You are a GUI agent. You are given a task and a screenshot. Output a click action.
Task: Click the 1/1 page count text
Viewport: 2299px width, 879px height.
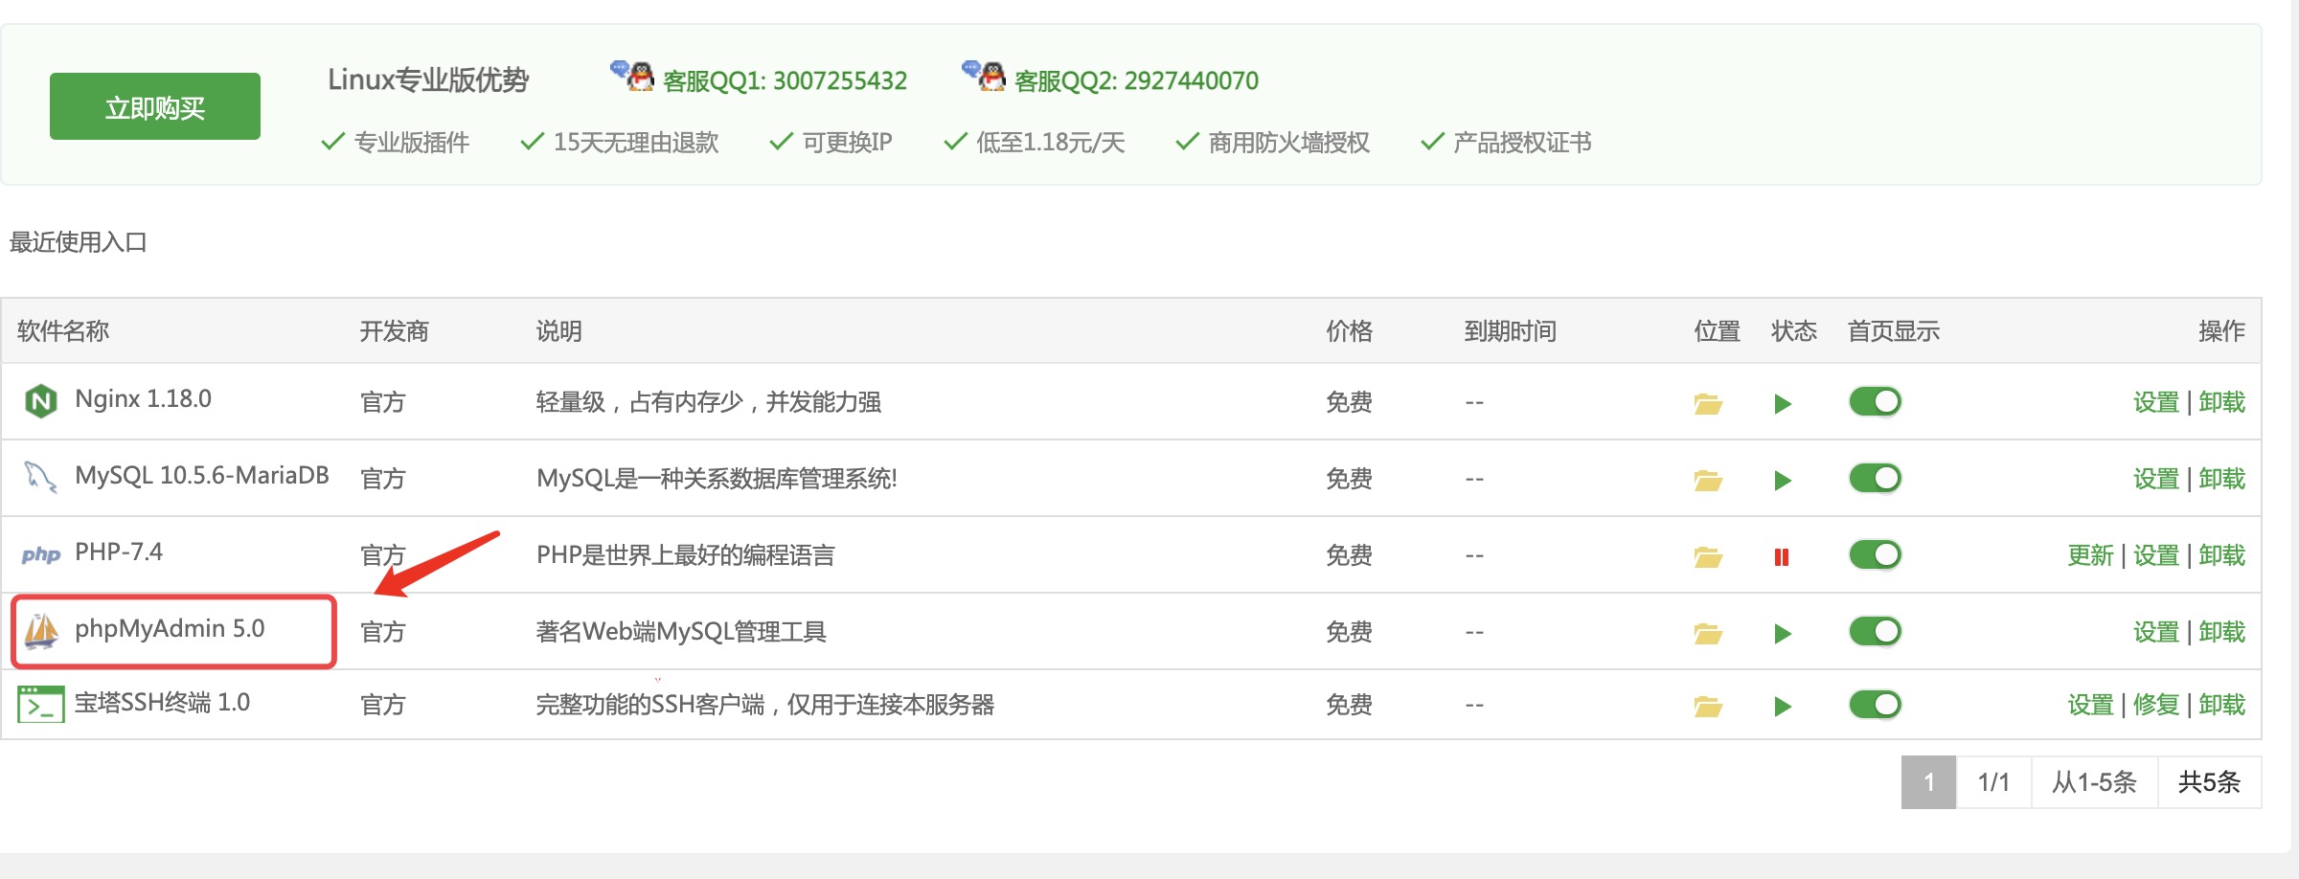click(1993, 782)
